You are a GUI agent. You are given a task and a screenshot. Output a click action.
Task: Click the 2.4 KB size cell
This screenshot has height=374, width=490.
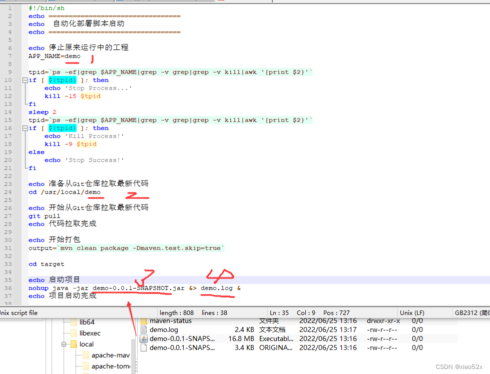244,329
